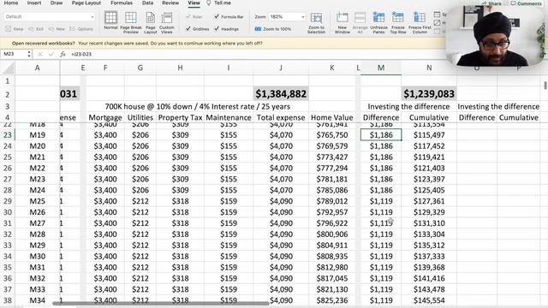
Task: Click the Name Box showing M23
Action: [x=14, y=54]
